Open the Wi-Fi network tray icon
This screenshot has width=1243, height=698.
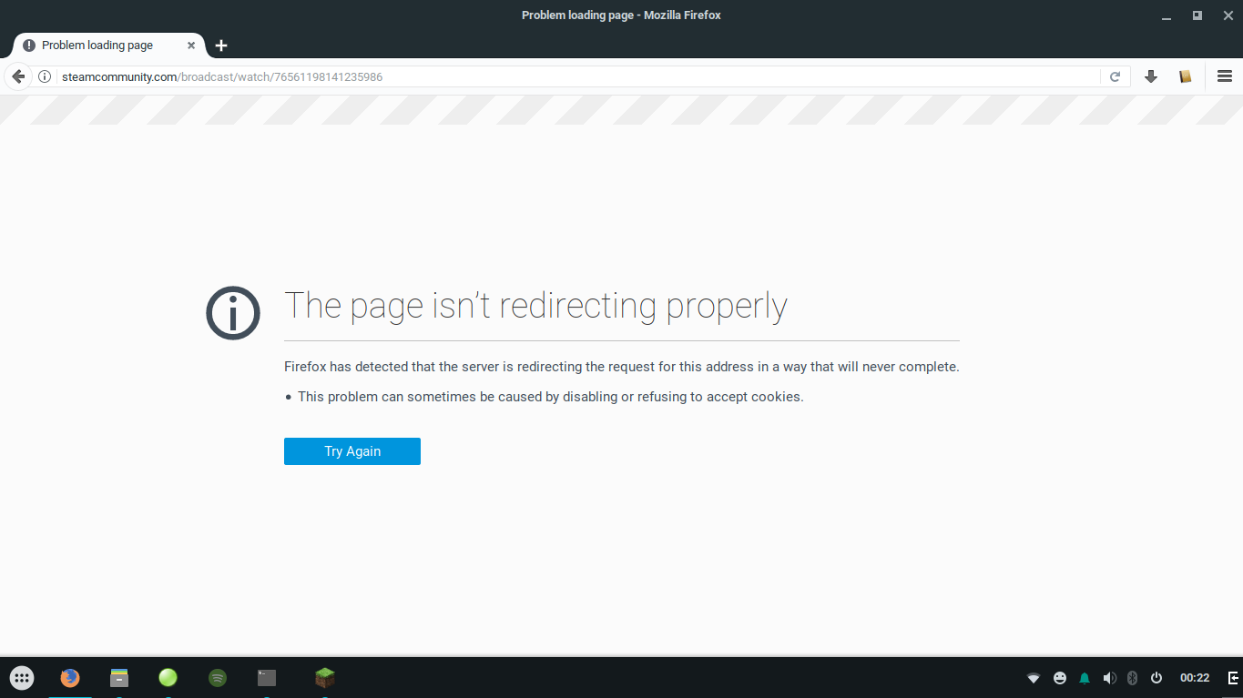coord(1034,678)
